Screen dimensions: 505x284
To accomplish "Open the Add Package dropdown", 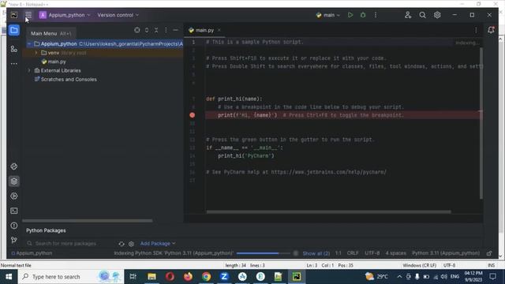I will point(158,244).
